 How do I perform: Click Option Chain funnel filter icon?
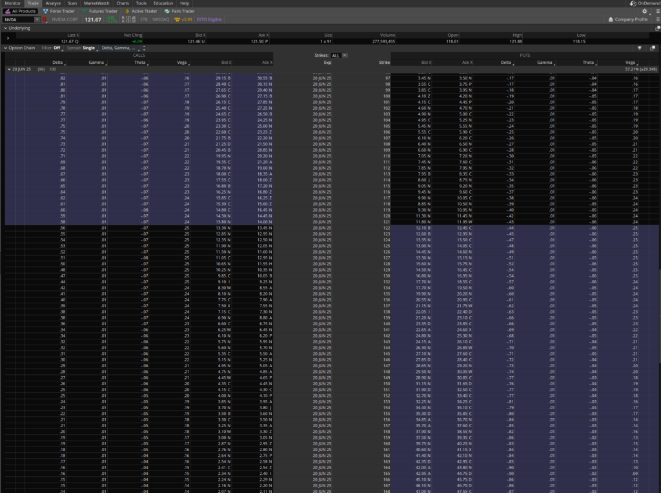[639, 48]
